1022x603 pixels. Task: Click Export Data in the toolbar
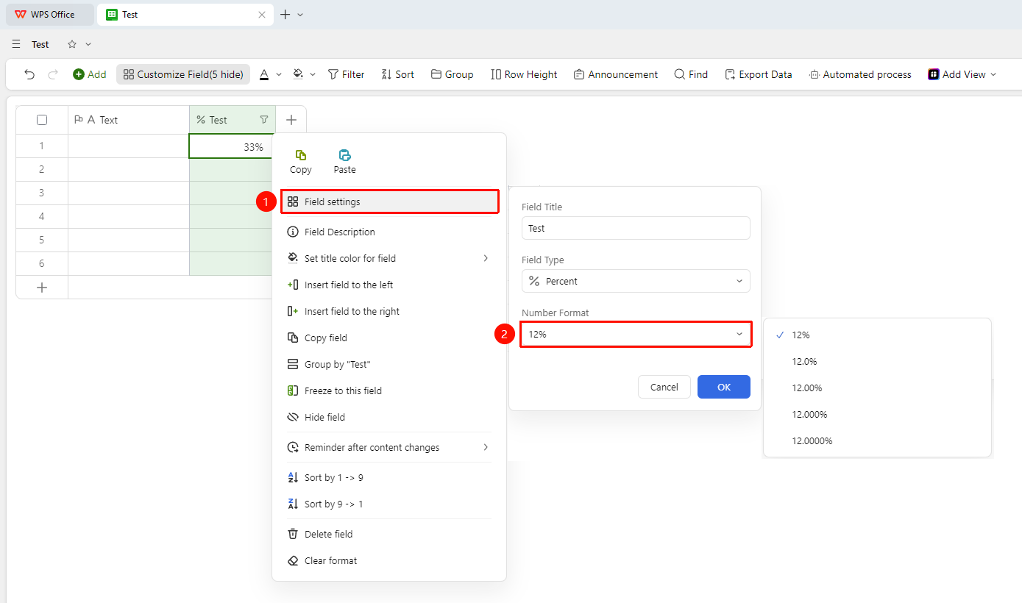[x=758, y=74]
